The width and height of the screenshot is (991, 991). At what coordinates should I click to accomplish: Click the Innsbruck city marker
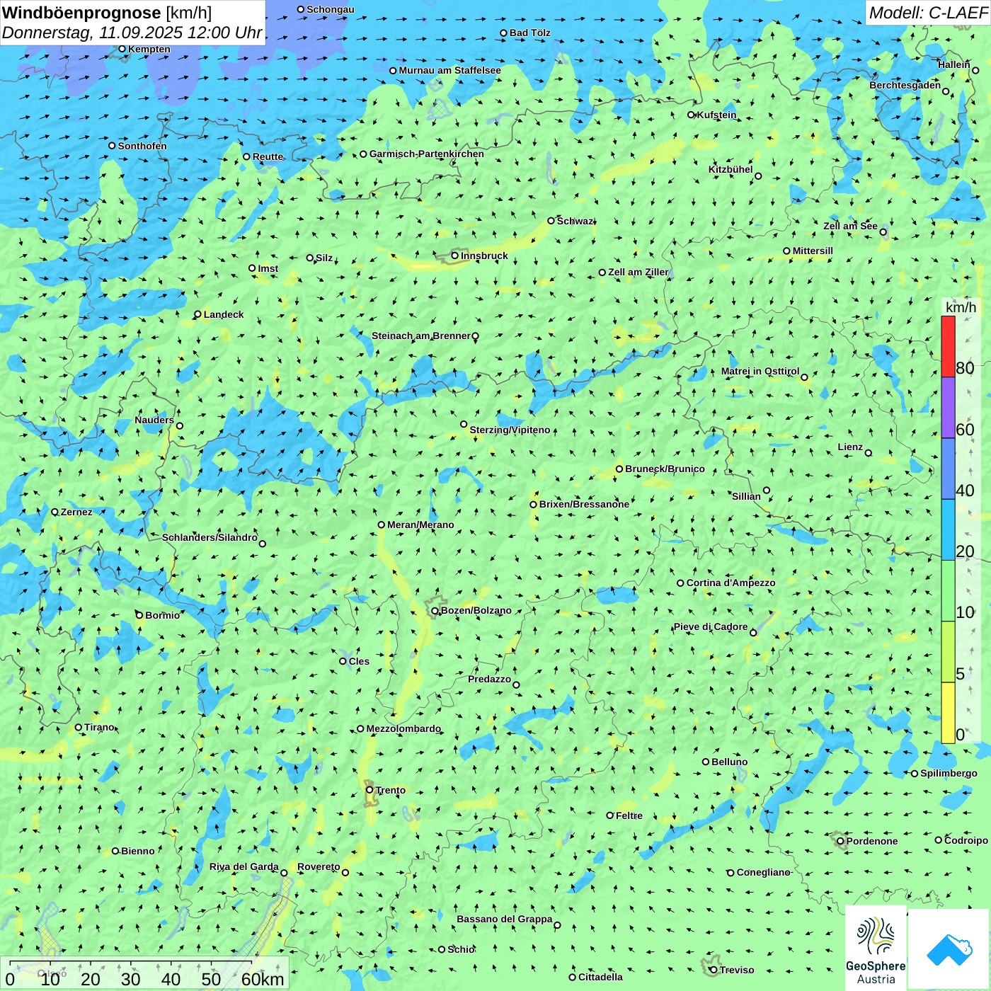[x=455, y=256]
